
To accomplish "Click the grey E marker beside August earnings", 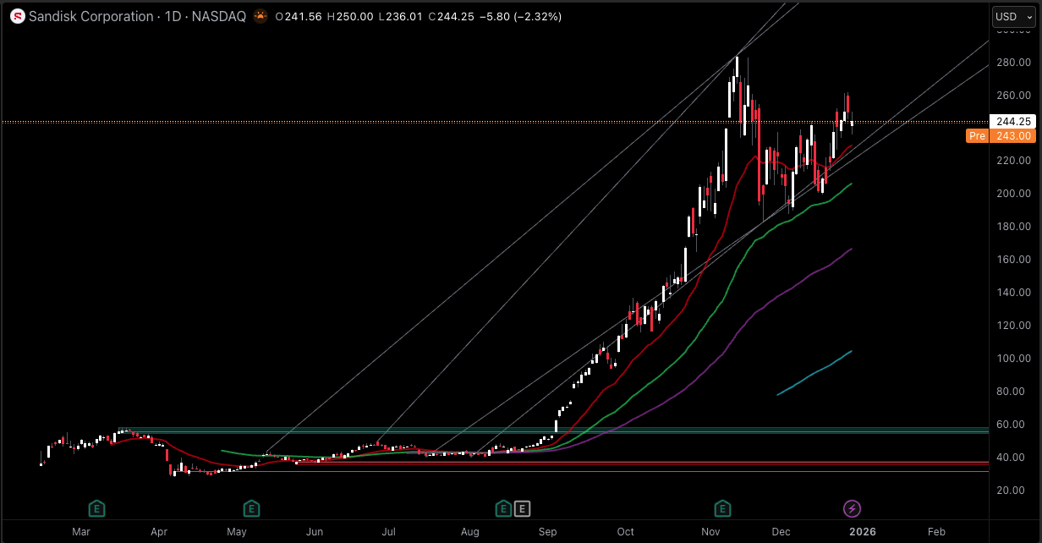I will tap(523, 508).
